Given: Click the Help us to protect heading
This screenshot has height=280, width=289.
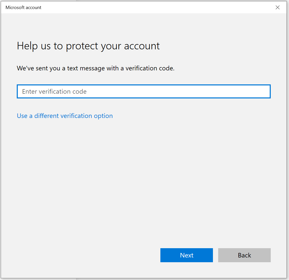Looking at the screenshot, I should (x=88, y=46).
